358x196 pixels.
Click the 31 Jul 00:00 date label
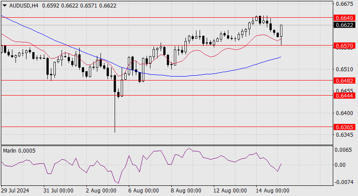[x=58, y=191]
